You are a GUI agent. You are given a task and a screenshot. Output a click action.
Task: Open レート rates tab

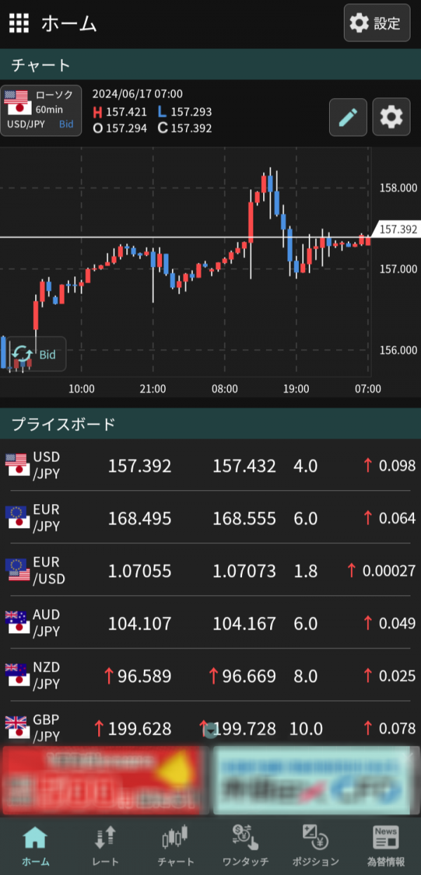105,846
